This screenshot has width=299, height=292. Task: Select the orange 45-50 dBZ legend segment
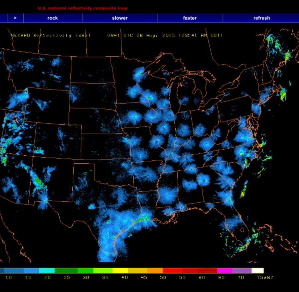(155, 270)
